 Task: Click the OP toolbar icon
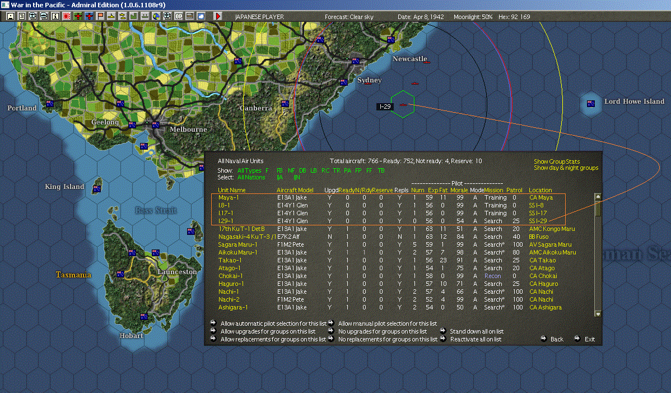[x=179, y=16]
